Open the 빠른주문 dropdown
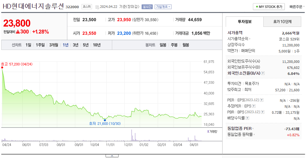 [x=297, y=7]
